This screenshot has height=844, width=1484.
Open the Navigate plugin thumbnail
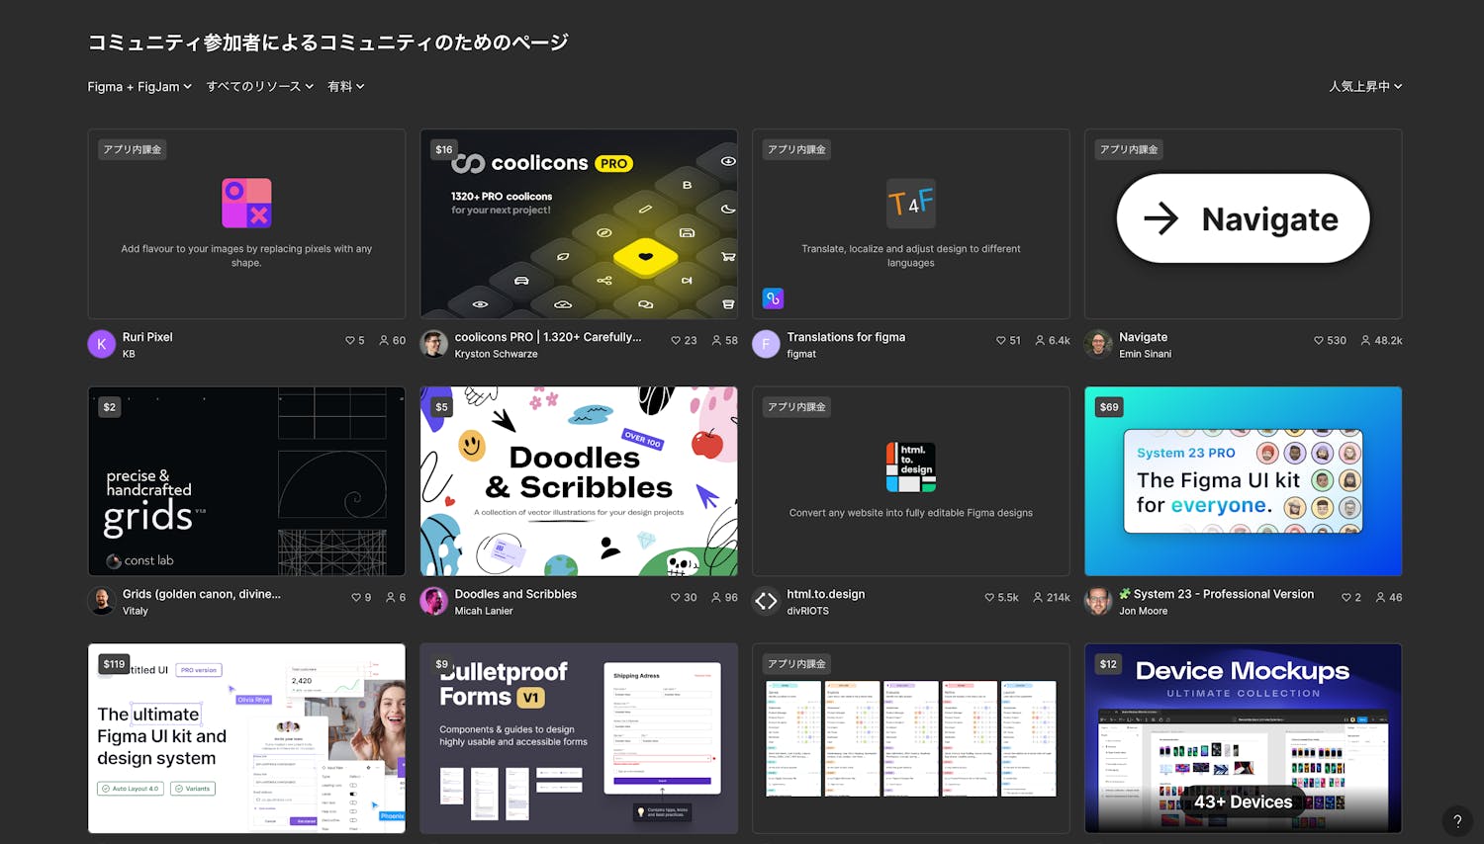(1244, 223)
